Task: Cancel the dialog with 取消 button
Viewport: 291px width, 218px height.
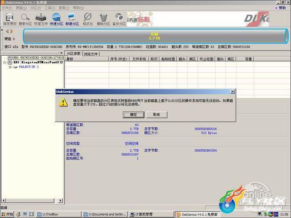Action: (x=157, y=115)
